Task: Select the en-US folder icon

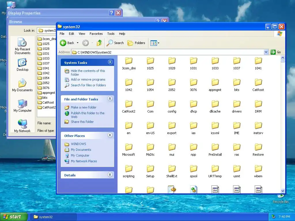Action: point(150,125)
